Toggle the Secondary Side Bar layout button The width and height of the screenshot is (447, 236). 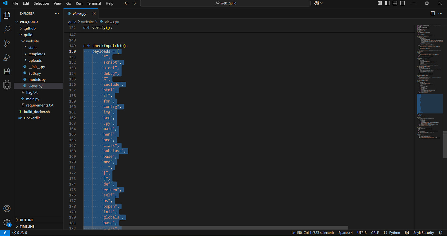[403, 3]
